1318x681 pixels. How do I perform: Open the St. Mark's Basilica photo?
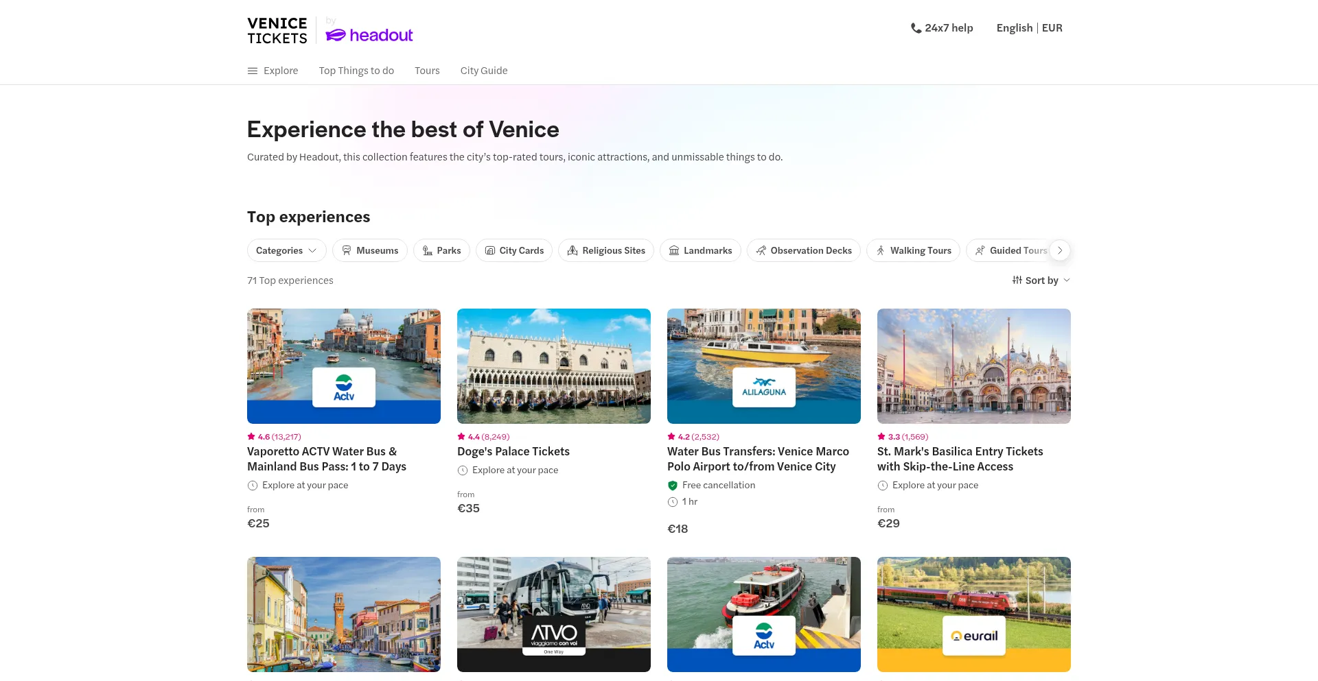coord(974,366)
